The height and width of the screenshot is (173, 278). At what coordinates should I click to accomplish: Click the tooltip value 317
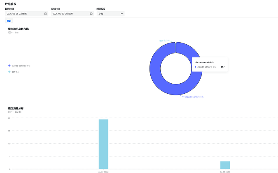tap(223, 67)
